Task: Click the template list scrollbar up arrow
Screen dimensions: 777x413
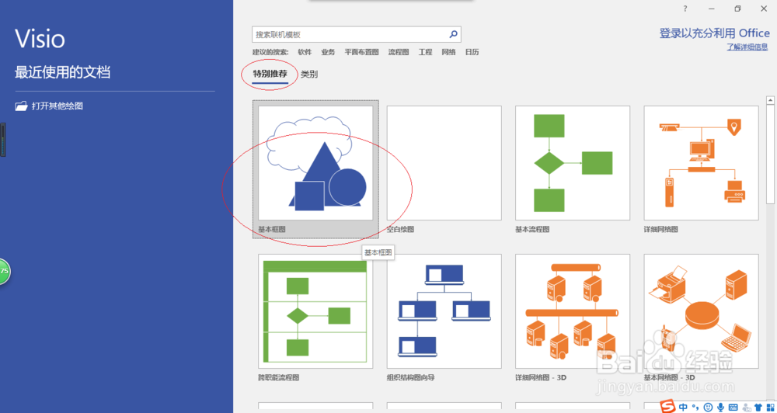Action: click(771, 100)
